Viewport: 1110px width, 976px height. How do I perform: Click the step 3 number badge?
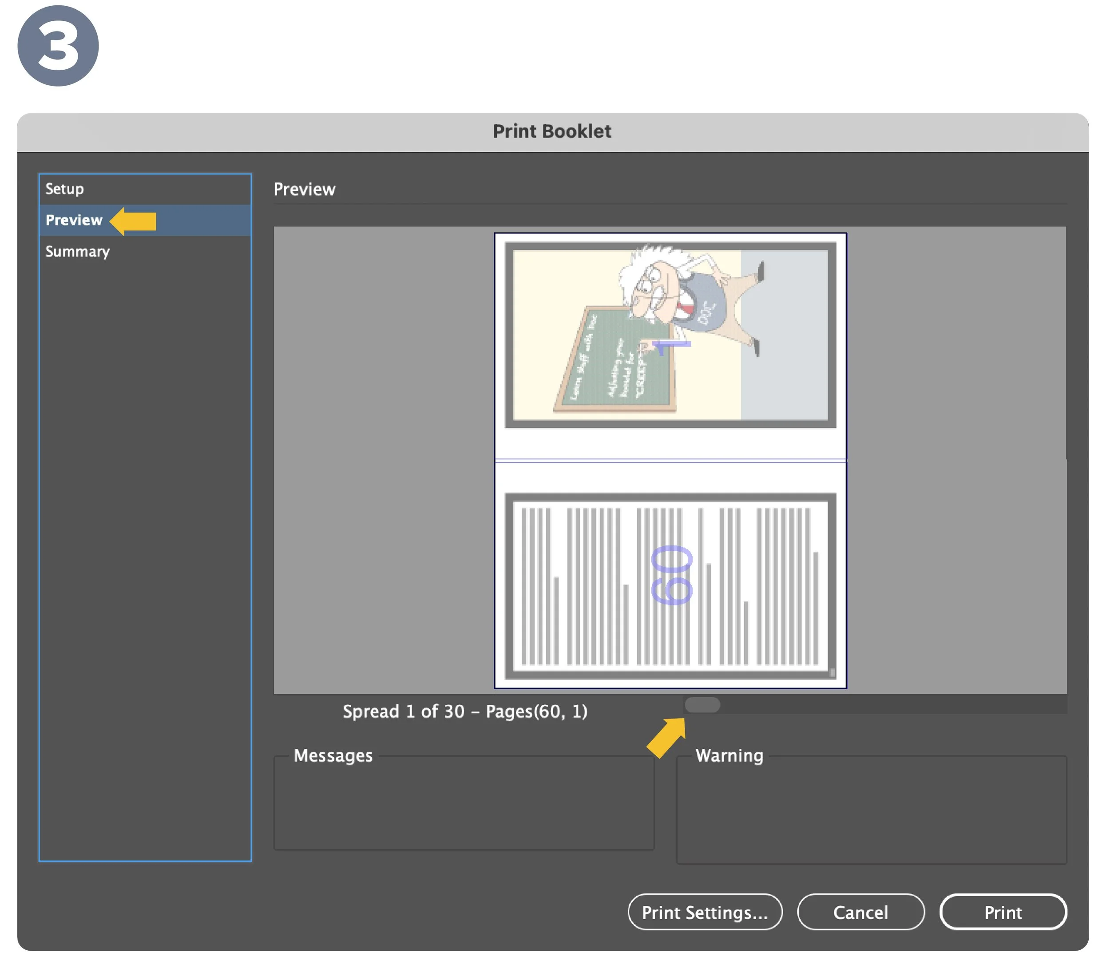tap(58, 46)
